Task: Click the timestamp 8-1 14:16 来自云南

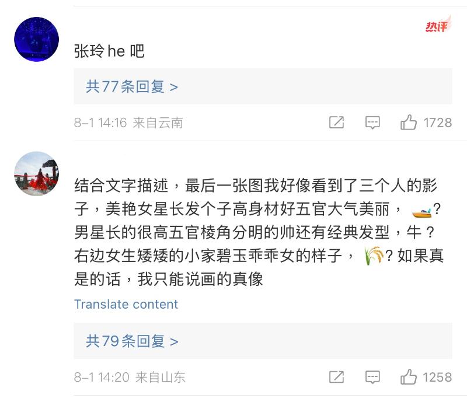Action: pyautogui.click(x=128, y=123)
